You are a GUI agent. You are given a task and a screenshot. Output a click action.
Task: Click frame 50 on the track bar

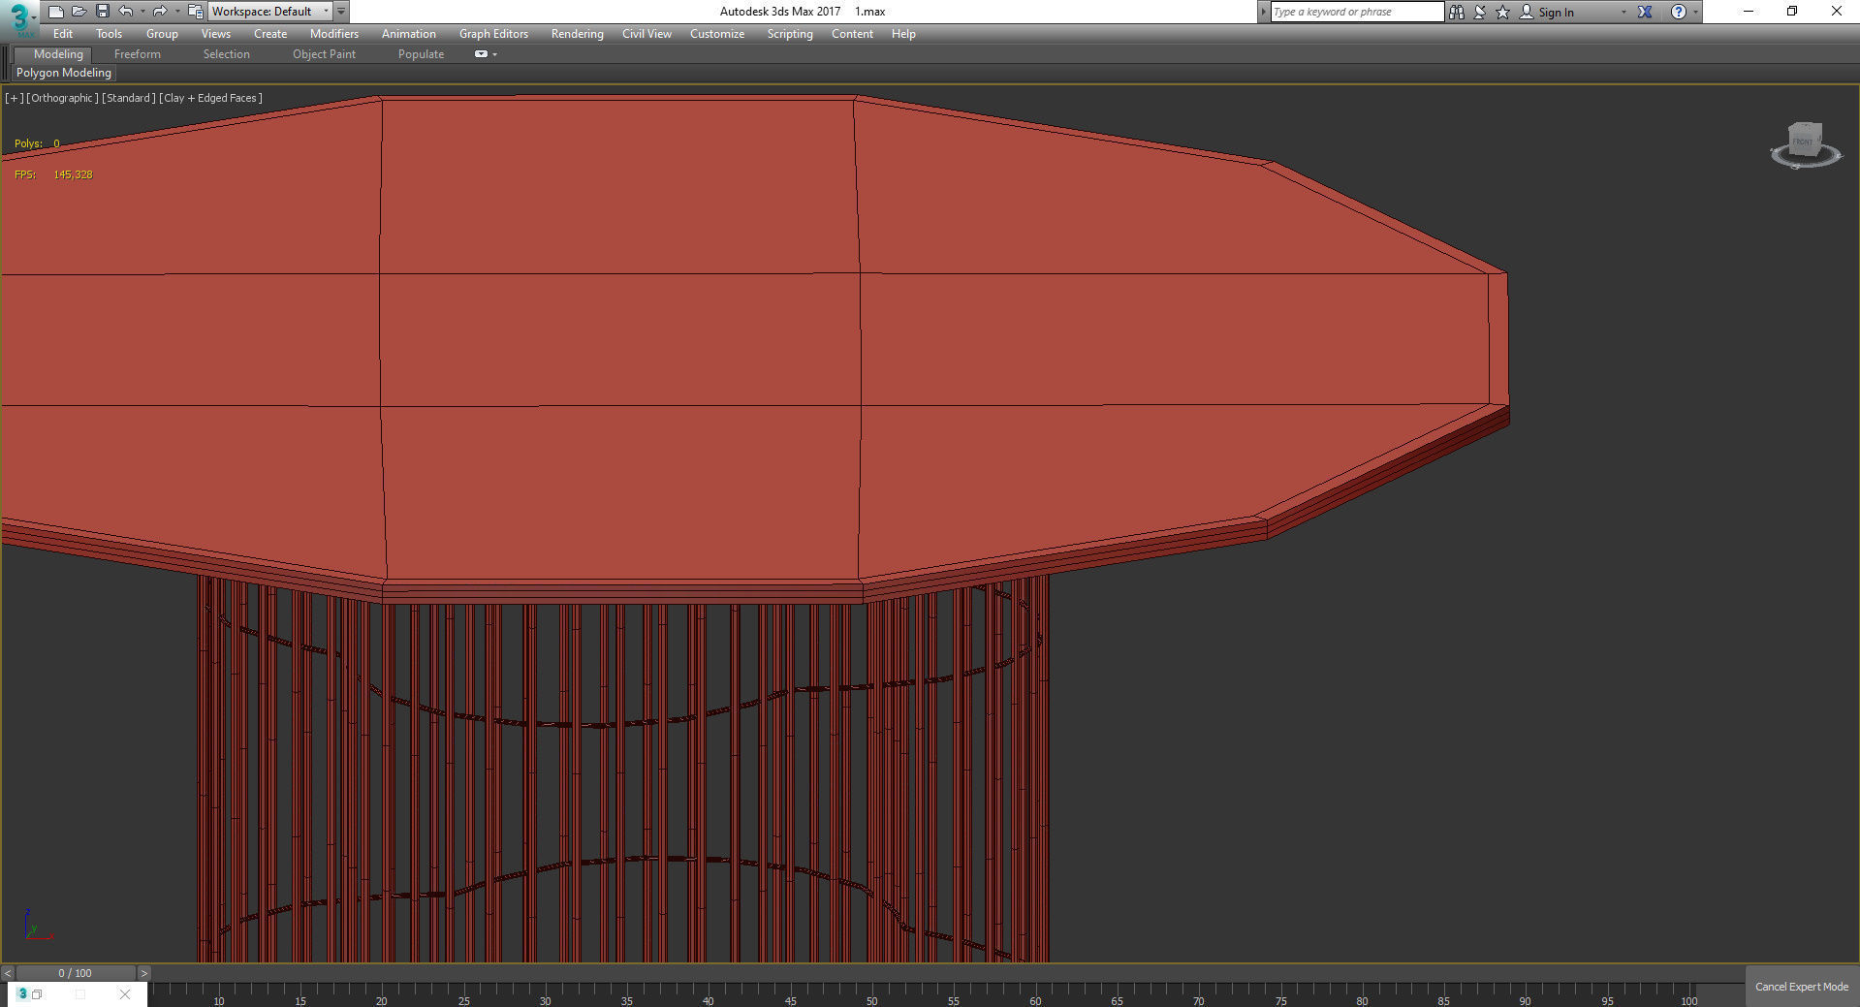[872, 1000]
